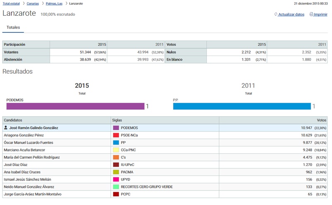Navigate to Palmas, Las breadcrumb

54,3
